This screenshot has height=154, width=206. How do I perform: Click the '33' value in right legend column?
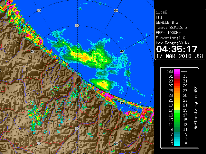point(185,76)
